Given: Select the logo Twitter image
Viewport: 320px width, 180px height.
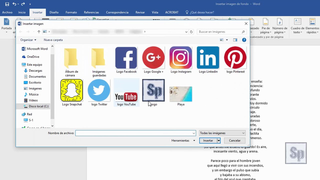Looking at the screenshot, I should [x=99, y=92].
